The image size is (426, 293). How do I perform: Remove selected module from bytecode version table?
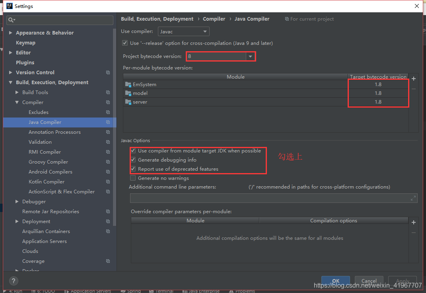coord(414,89)
